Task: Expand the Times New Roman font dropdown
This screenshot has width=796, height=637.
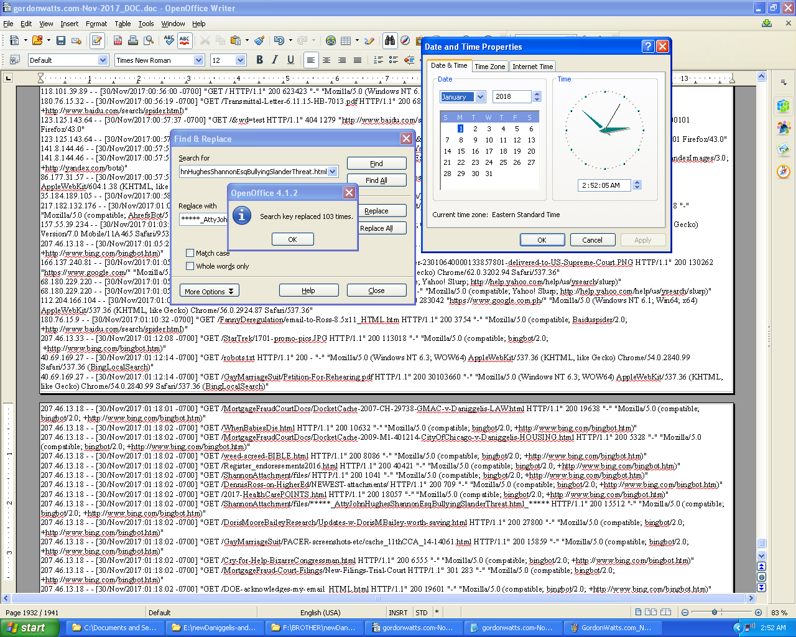Action: 199,60
